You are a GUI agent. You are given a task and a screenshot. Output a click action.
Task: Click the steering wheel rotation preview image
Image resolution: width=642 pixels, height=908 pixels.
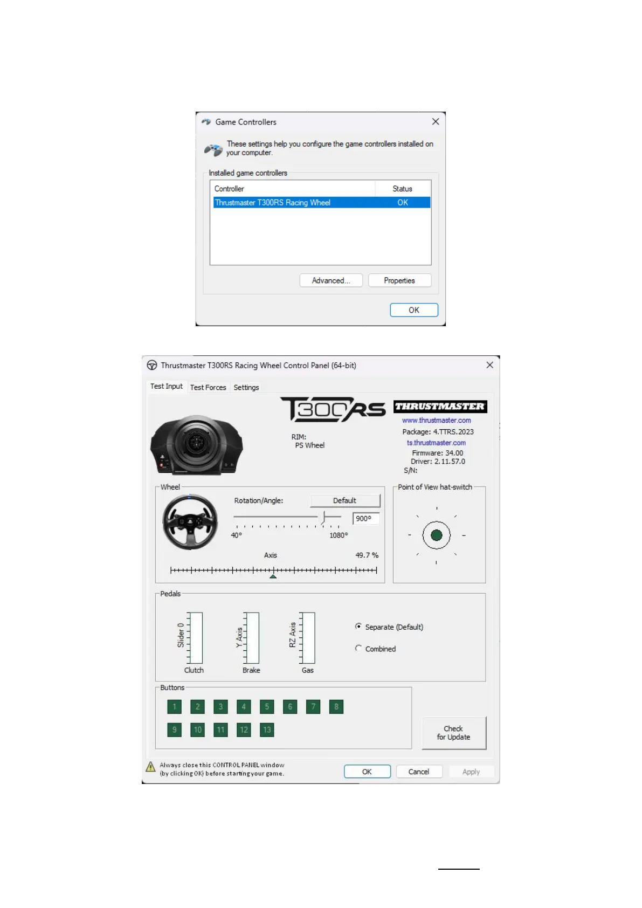(190, 522)
